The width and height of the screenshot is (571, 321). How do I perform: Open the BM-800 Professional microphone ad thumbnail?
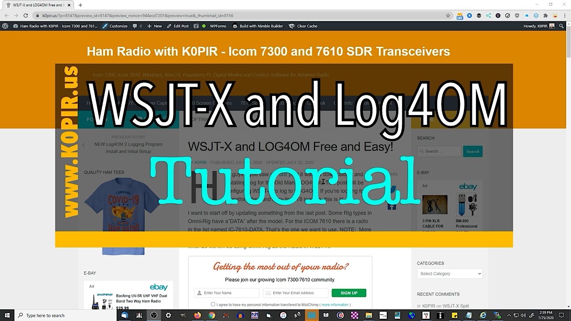[x=467, y=205]
